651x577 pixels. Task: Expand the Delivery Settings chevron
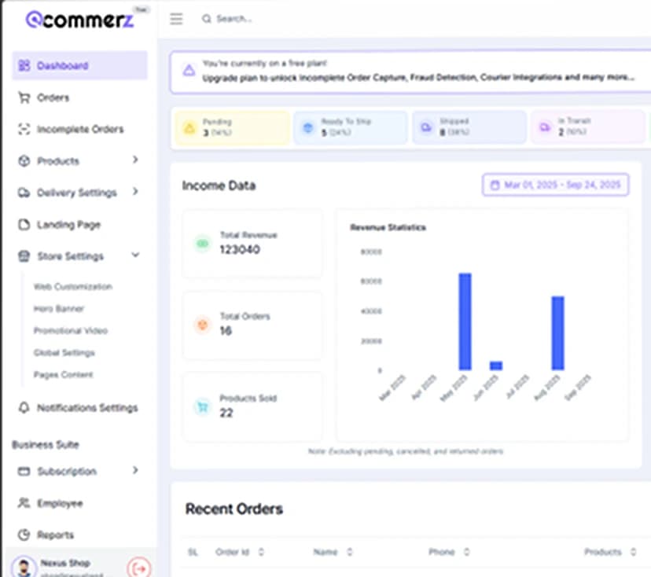pos(135,191)
